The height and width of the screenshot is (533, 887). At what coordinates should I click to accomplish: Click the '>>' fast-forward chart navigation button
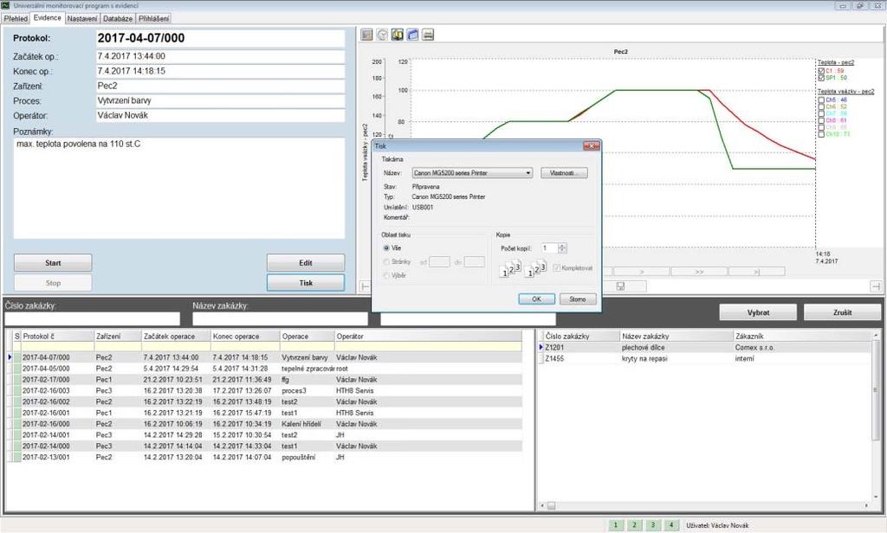click(x=699, y=272)
